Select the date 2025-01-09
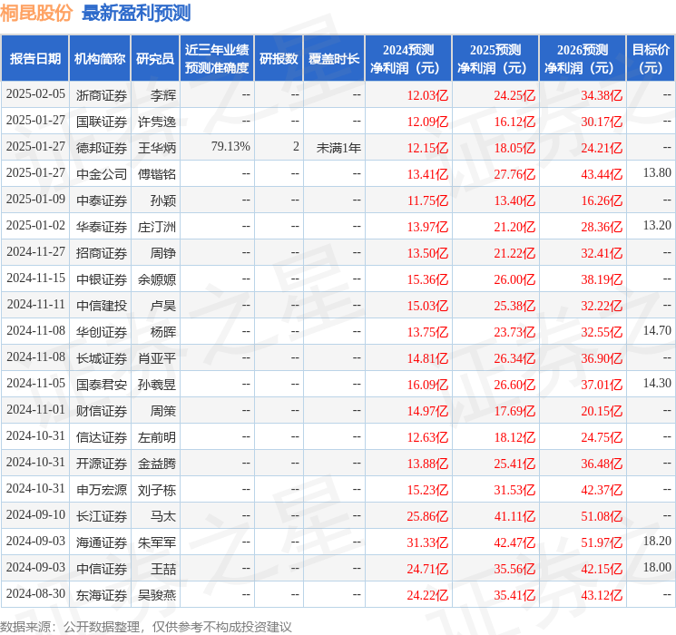The width and height of the screenshot is (676, 635). (35, 200)
